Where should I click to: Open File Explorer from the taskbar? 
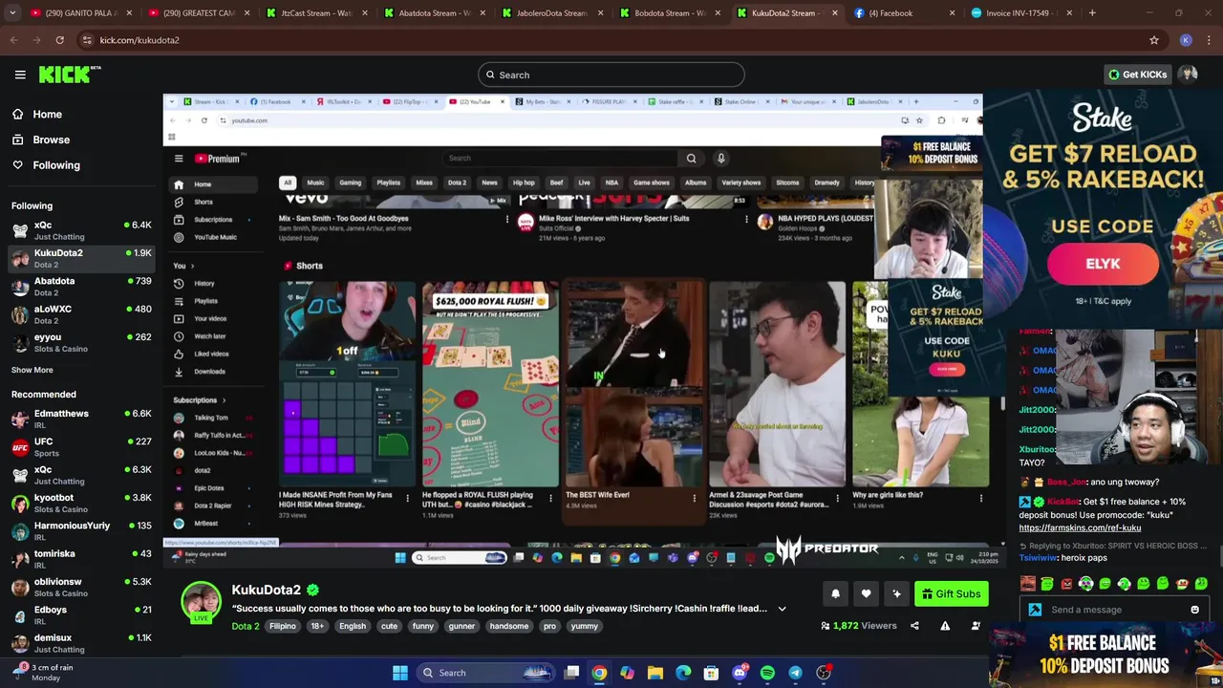pyautogui.click(x=655, y=673)
